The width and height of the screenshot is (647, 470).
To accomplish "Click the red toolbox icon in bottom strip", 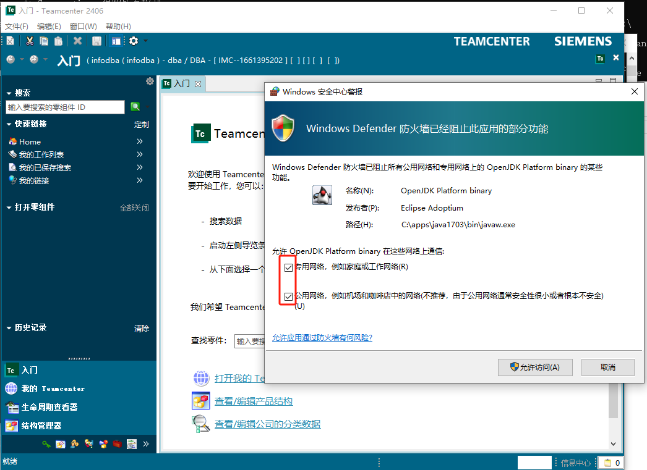I will pyautogui.click(x=117, y=444).
